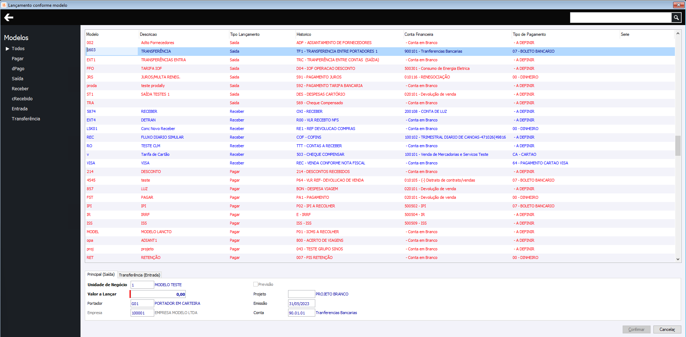The height and width of the screenshot is (337, 686).
Task: Toggle the Previsão checkbox
Action: 256,284
